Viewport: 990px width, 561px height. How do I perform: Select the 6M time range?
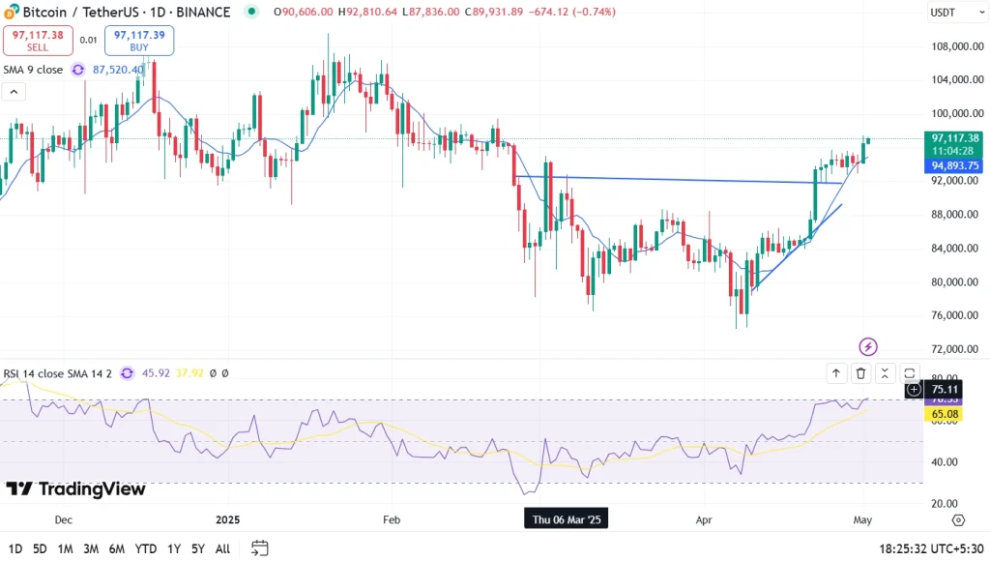117,548
